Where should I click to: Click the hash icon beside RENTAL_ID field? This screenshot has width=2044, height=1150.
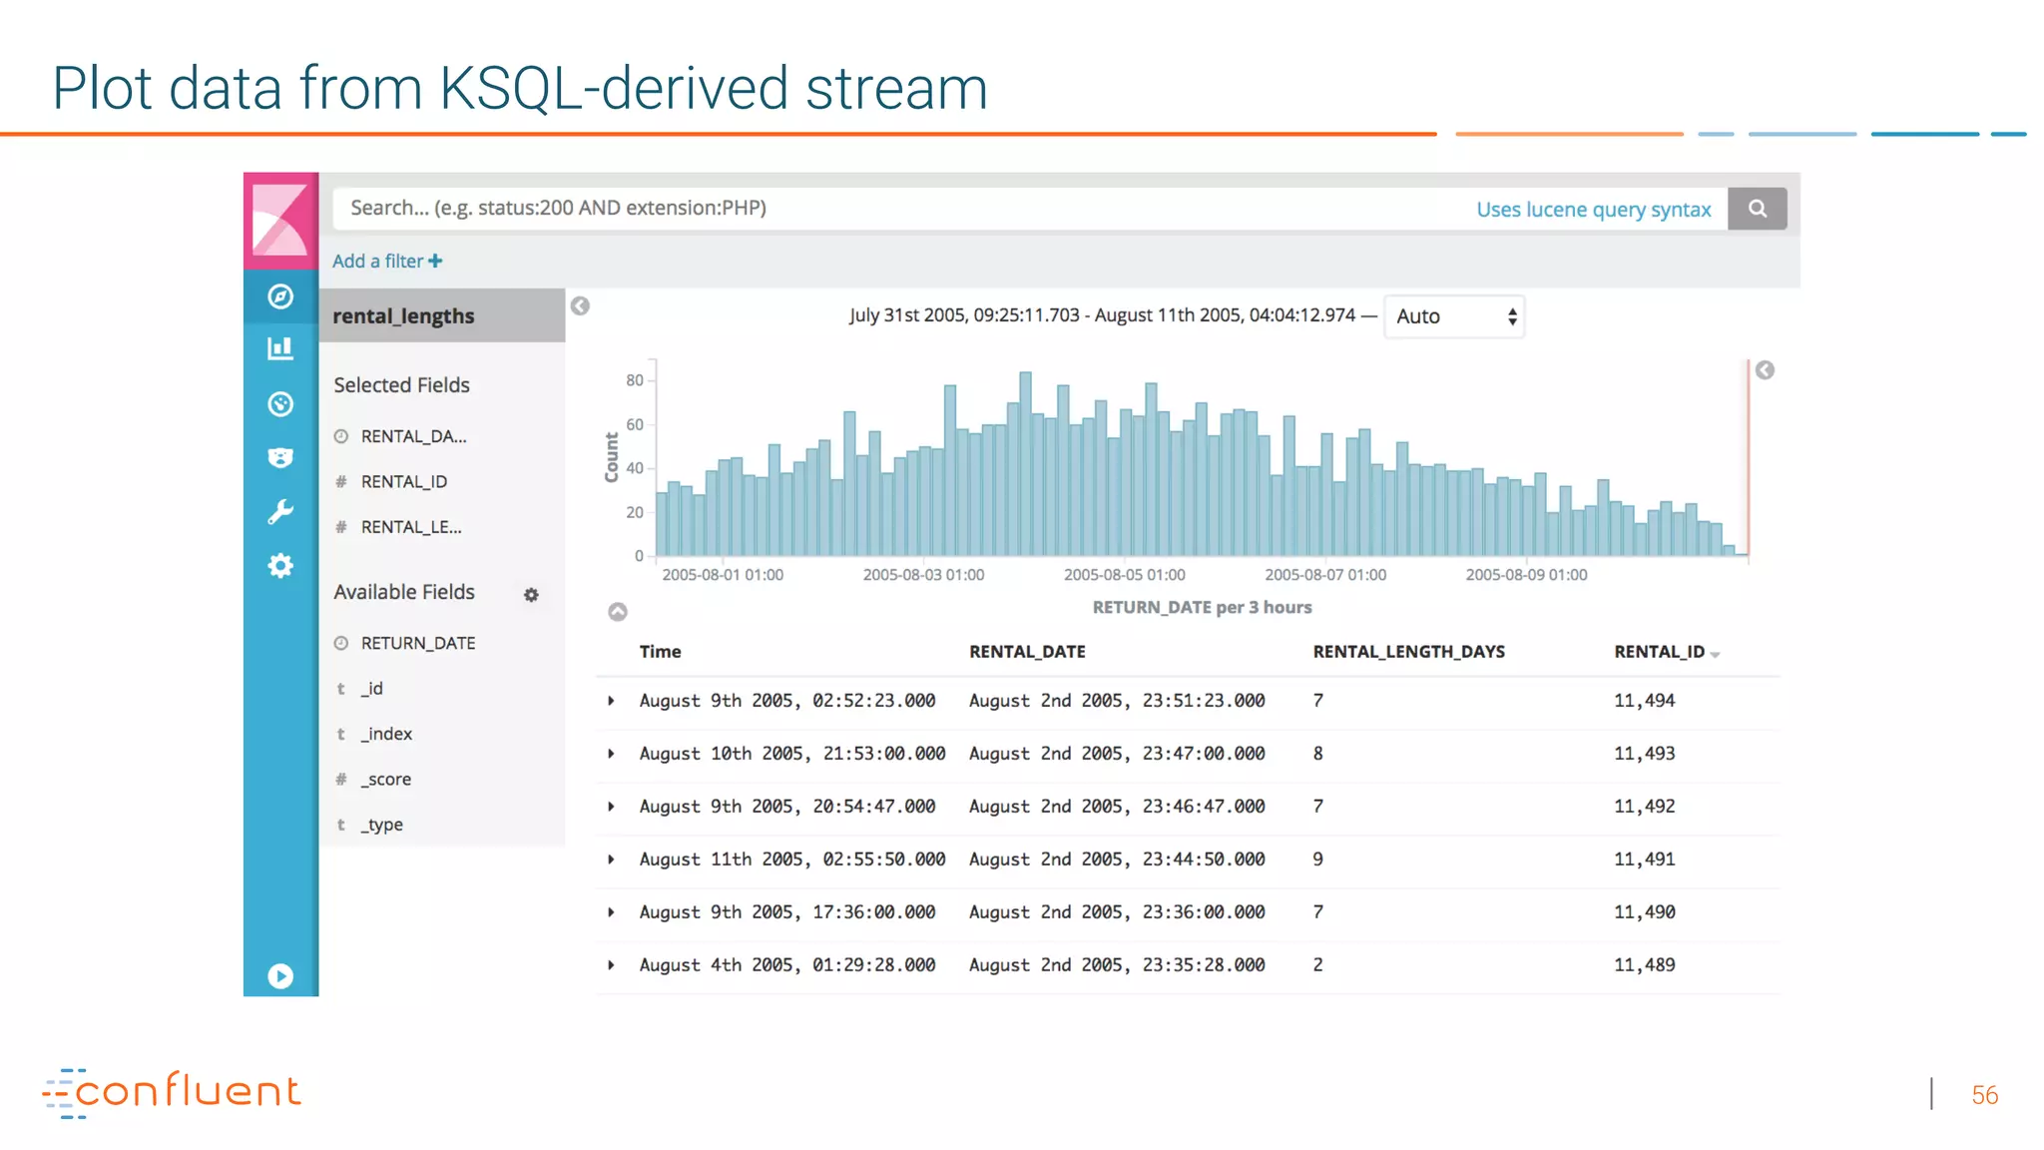pyautogui.click(x=341, y=482)
